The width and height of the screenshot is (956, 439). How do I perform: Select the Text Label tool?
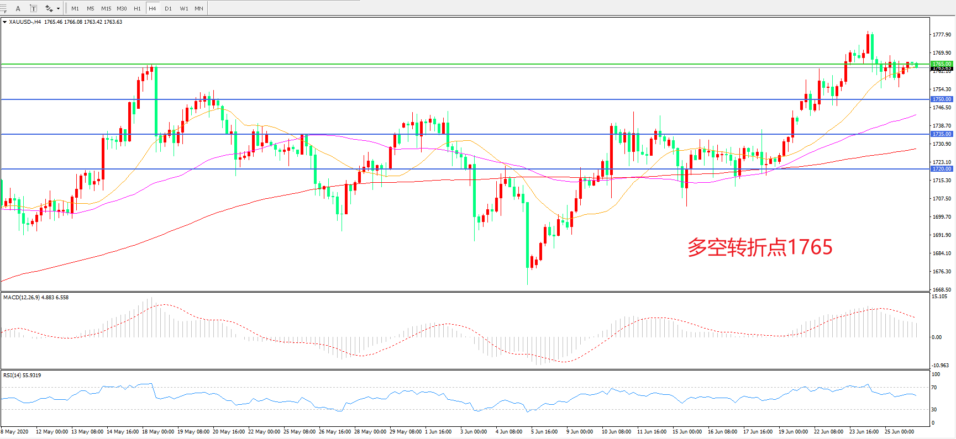33,8
